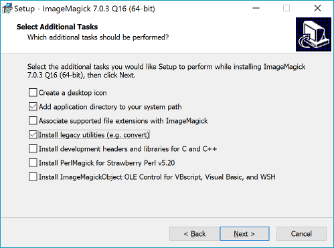Click the wizard computer image in header
The width and height of the screenshot is (334, 248).
coord(313,35)
